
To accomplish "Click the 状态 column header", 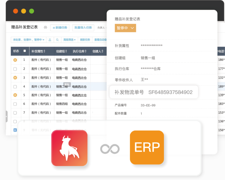I will (x=16, y=51).
